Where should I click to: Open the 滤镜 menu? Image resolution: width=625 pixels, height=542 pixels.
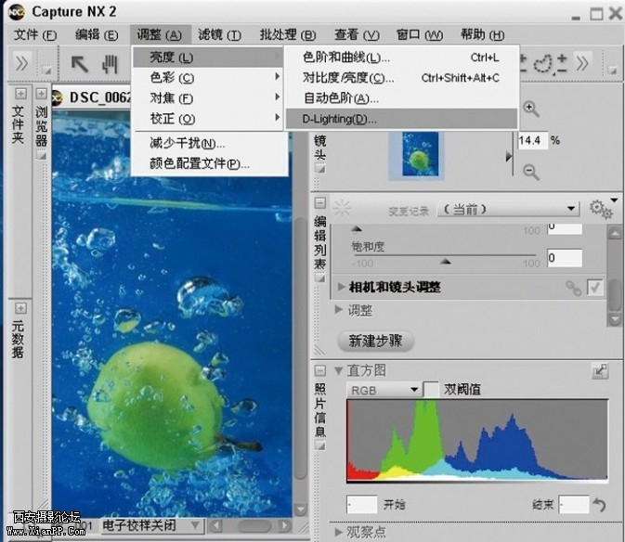pos(219,35)
